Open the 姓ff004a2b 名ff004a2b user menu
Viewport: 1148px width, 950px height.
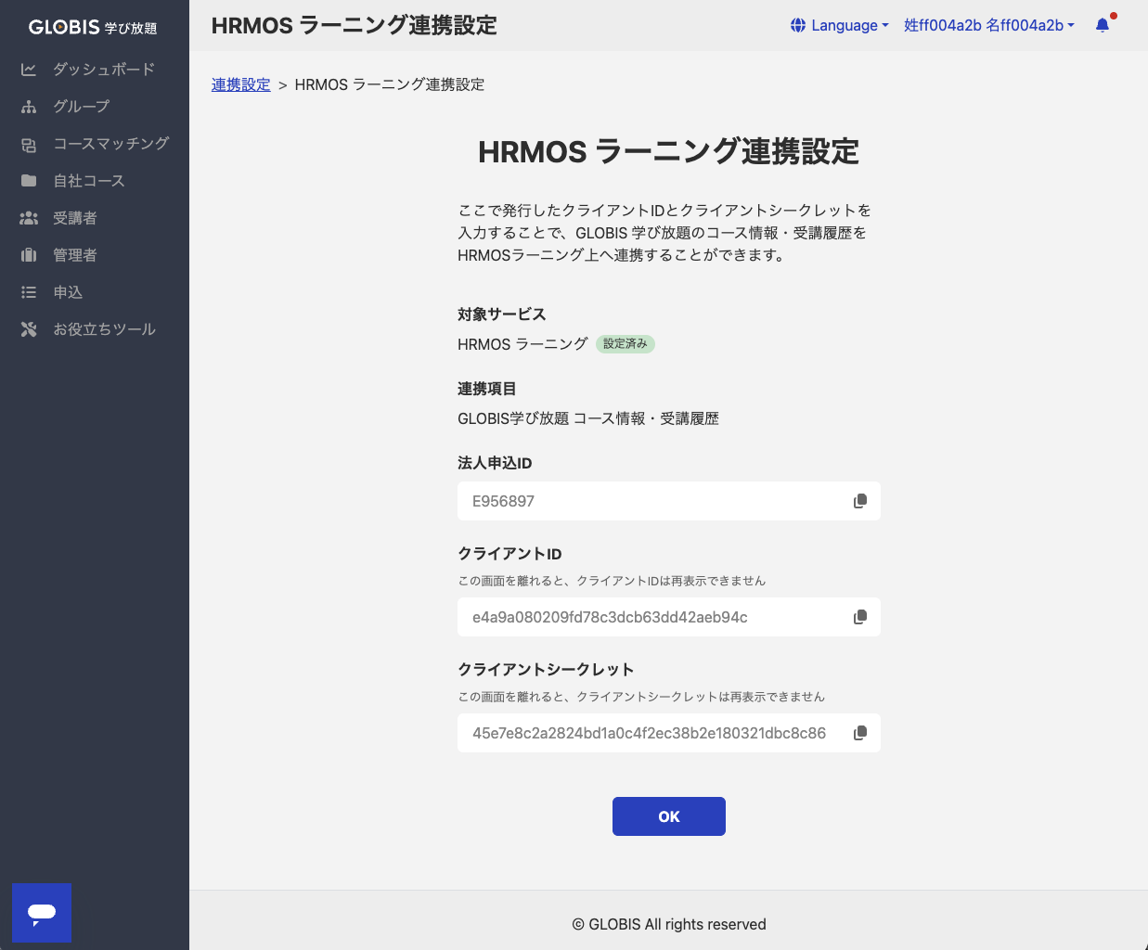pyautogui.click(x=988, y=25)
